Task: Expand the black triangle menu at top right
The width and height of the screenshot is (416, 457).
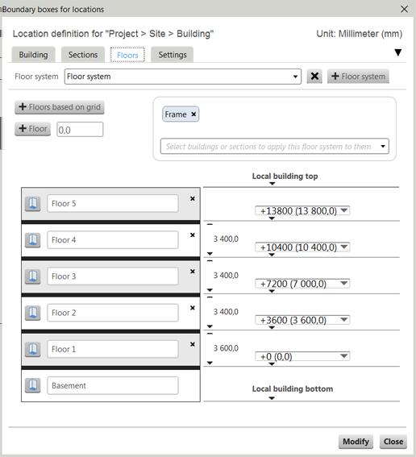Action: tap(398, 52)
